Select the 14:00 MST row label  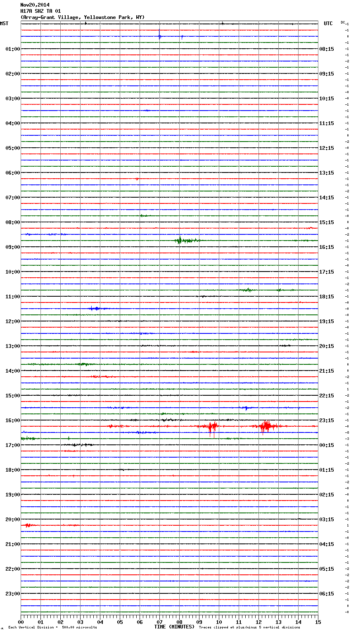13,371
